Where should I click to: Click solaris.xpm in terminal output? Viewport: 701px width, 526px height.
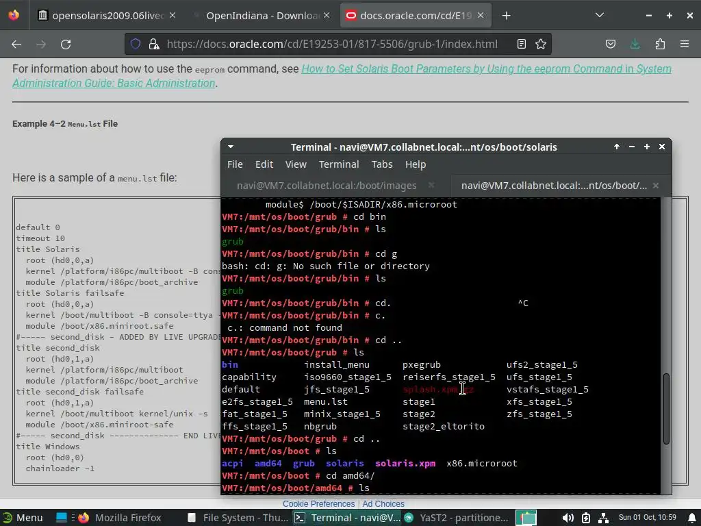[x=405, y=464]
